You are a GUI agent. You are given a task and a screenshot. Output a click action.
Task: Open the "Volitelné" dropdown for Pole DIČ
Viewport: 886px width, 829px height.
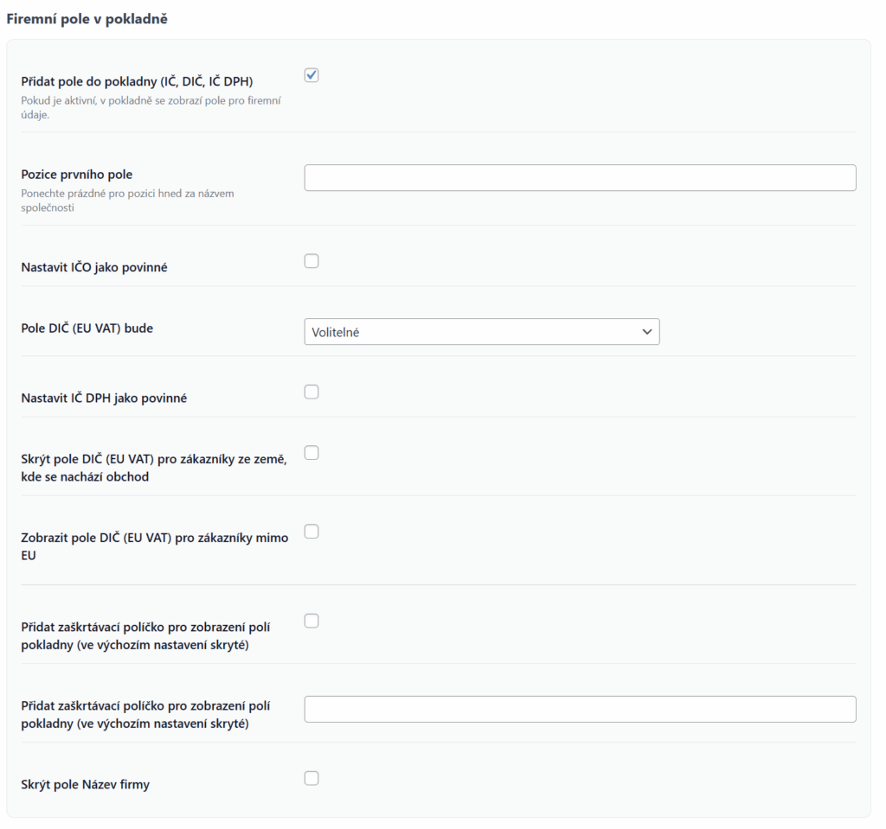click(x=481, y=332)
